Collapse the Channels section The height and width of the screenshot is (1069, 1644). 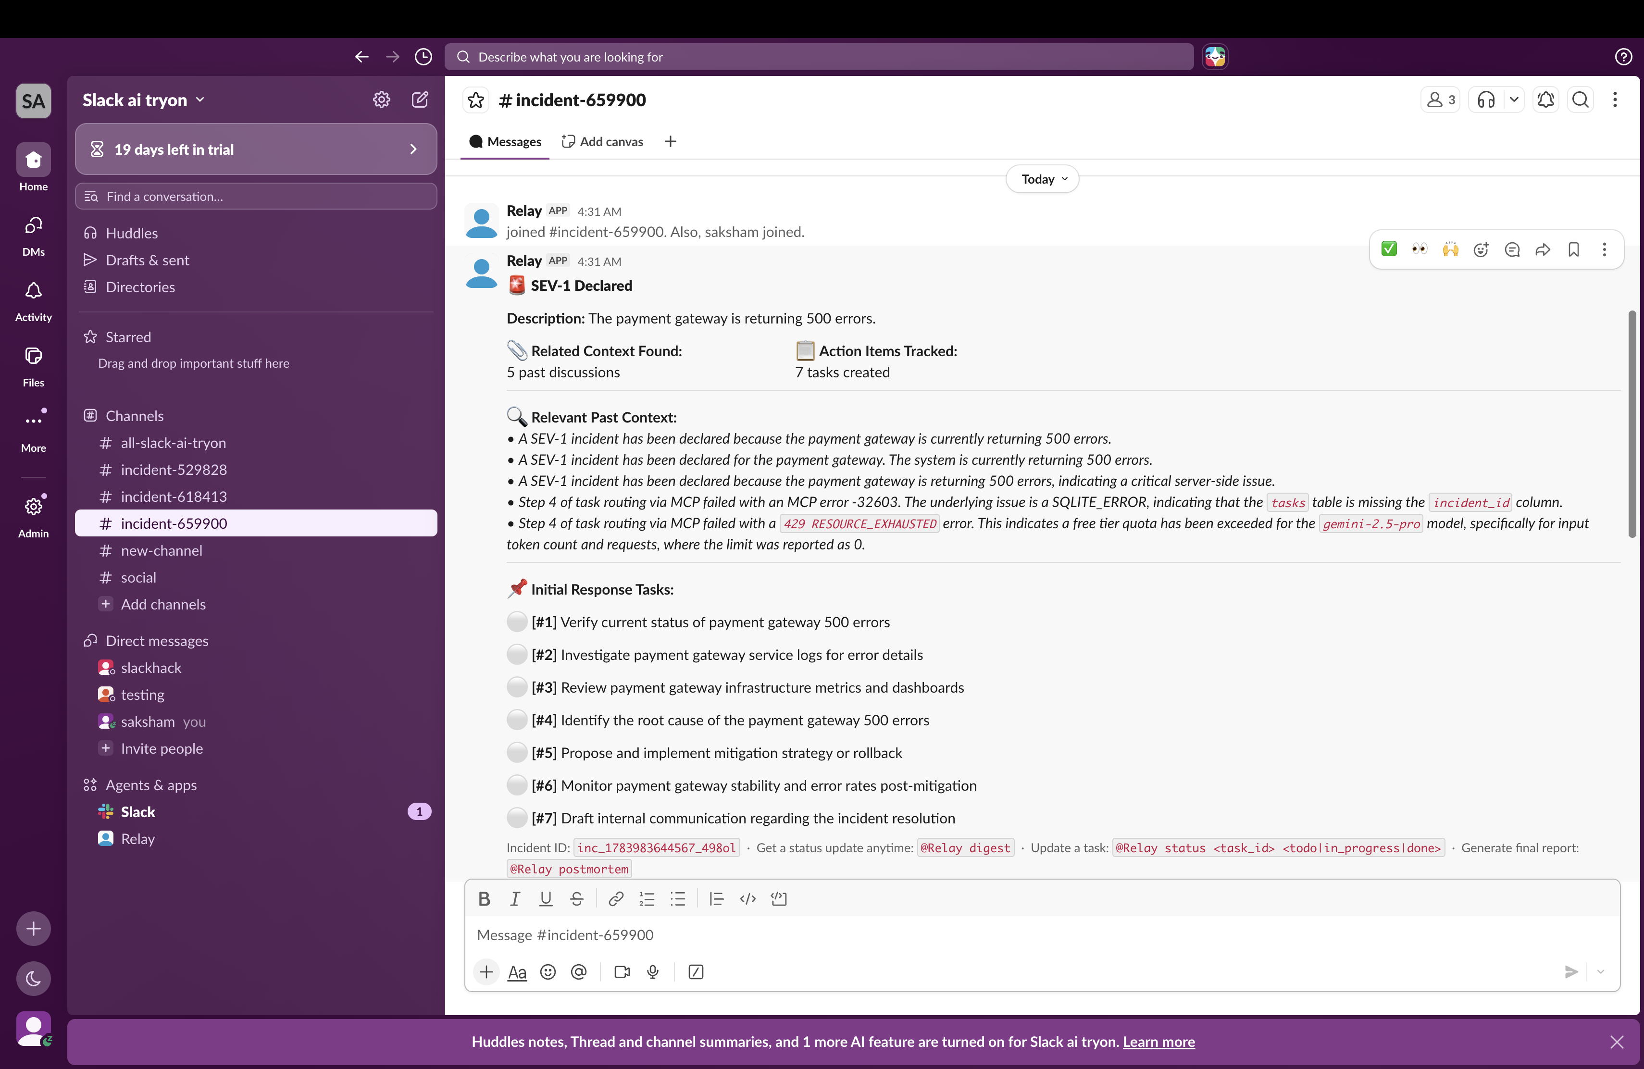[135, 416]
